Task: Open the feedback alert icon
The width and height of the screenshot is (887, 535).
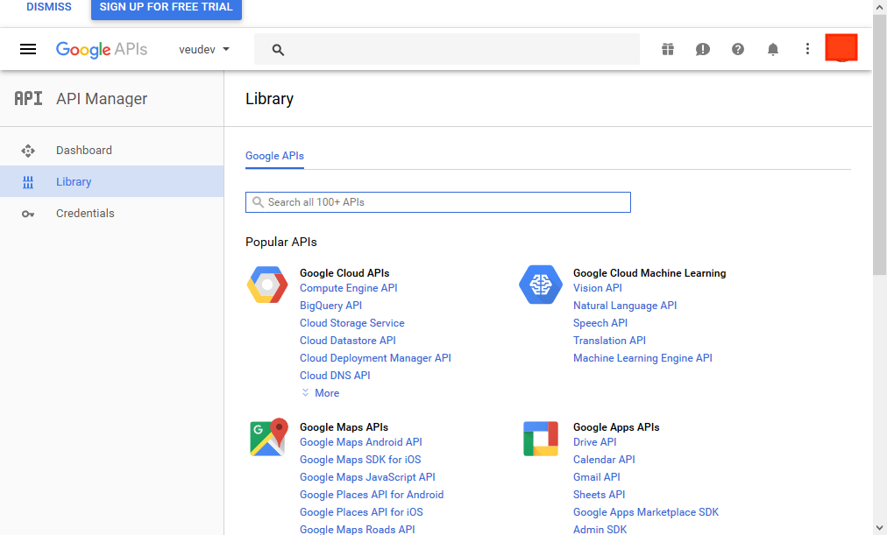Action: click(x=703, y=50)
